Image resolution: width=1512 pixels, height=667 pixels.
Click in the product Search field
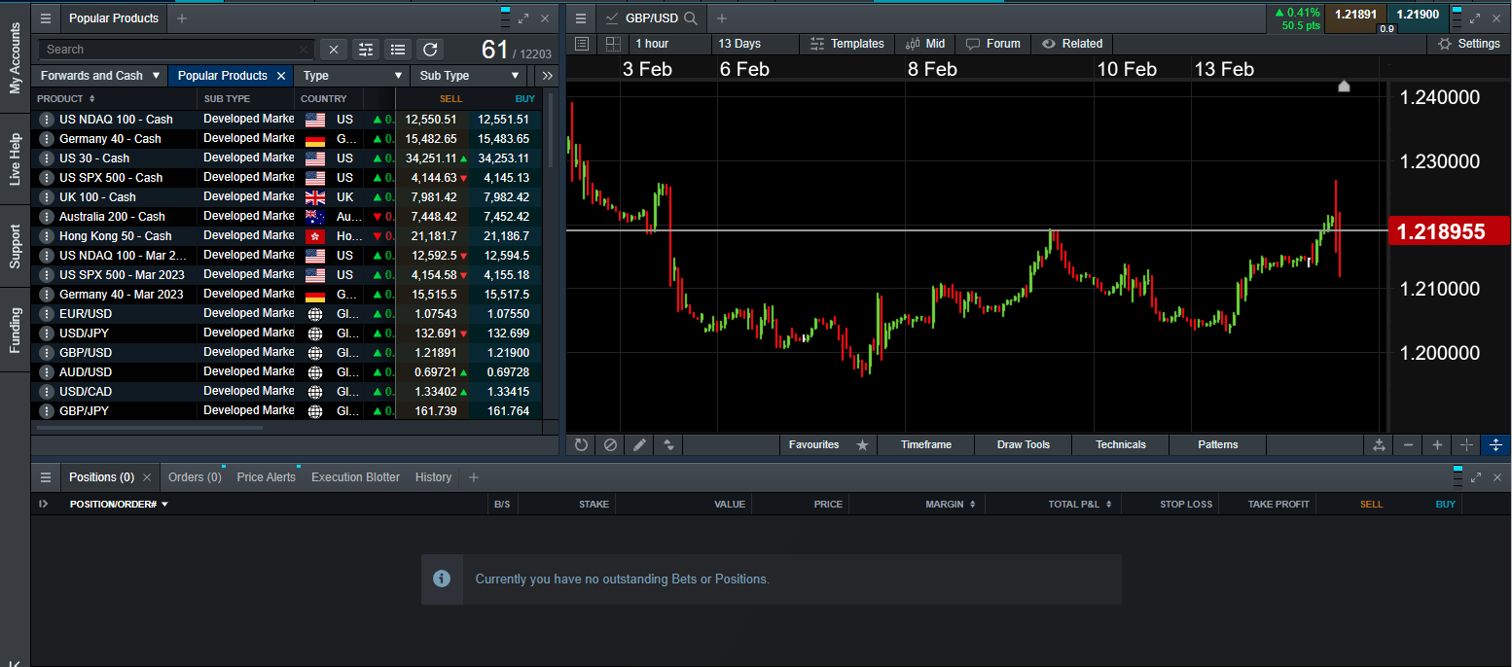pyautogui.click(x=170, y=50)
